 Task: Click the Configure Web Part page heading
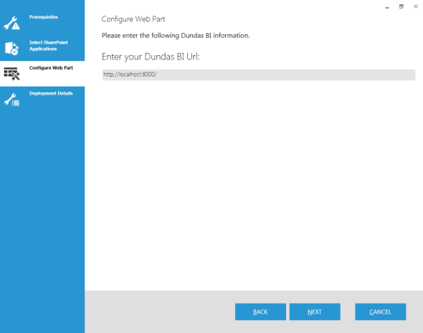(133, 19)
